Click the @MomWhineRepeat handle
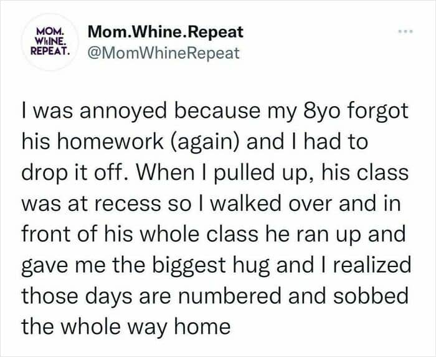 (163, 53)
